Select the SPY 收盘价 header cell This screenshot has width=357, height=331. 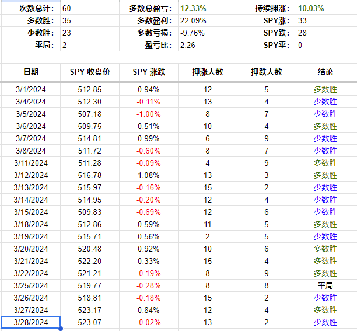(x=90, y=72)
